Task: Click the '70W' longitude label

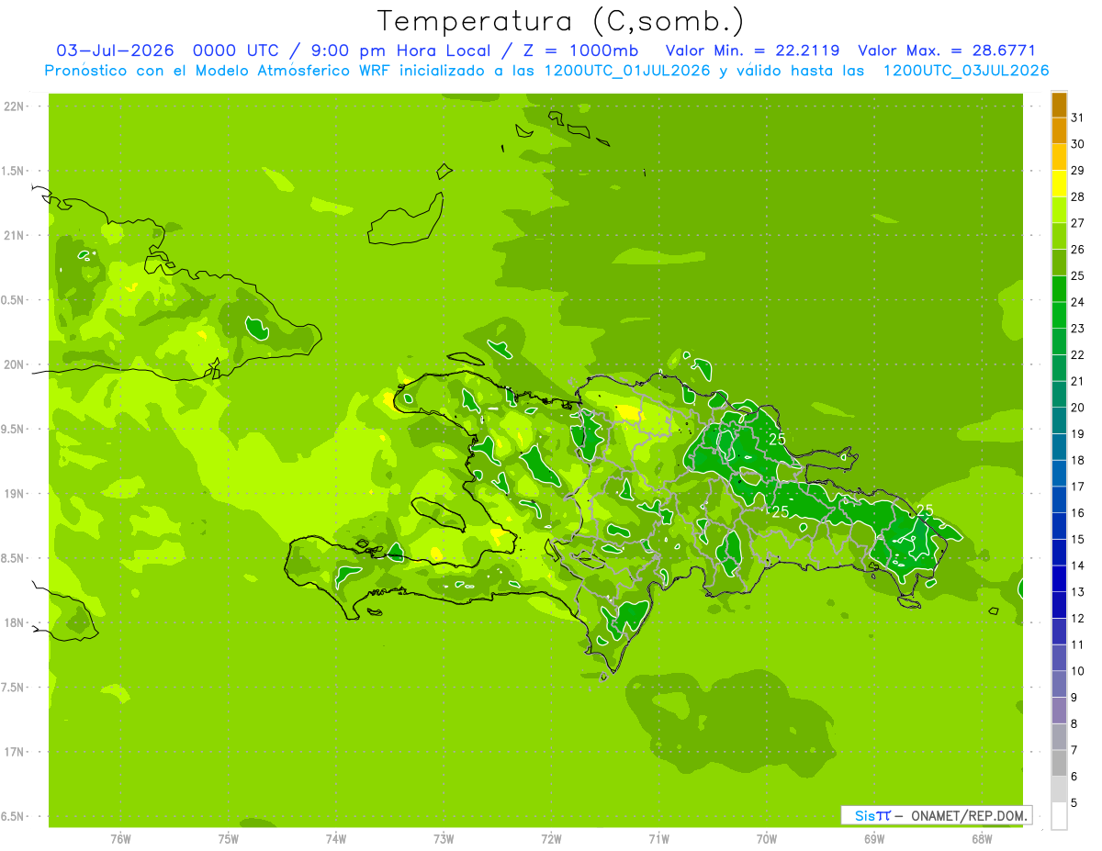Action: pos(767,839)
